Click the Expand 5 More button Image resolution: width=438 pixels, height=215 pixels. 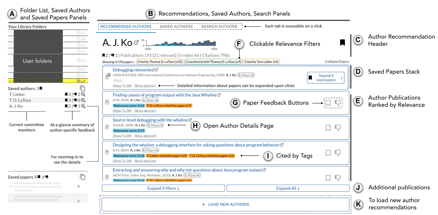(x=164, y=188)
